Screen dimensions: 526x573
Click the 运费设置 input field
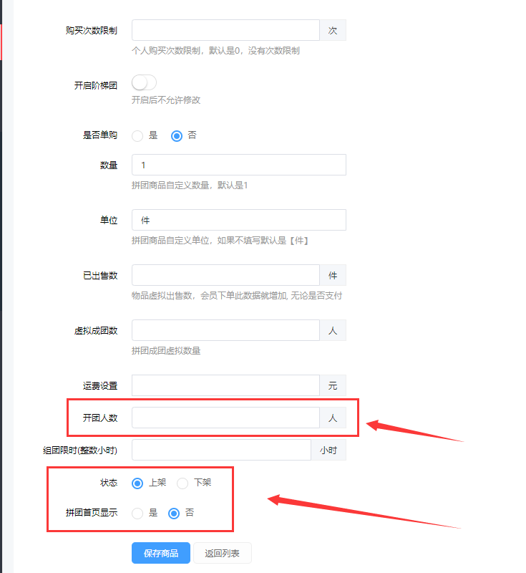(225, 385)
